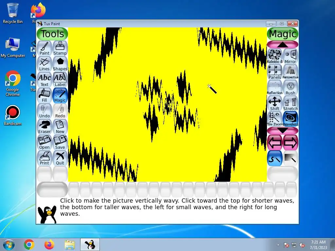Open the network icon in tray
Viewport: 335px width, 251px height.
point(294,245)
